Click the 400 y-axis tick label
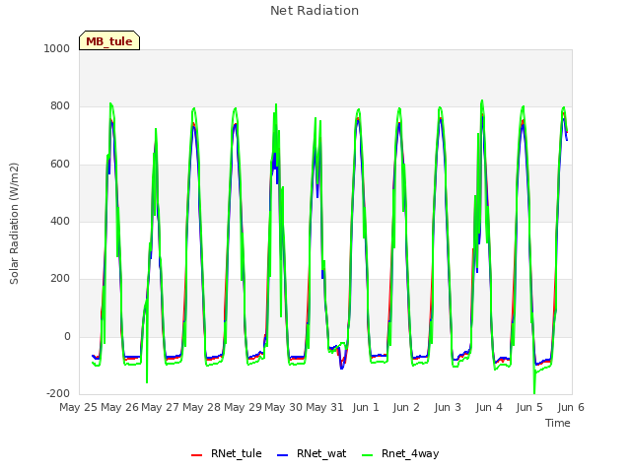Viewport: 631px width, 473px height. tap(60, 221)
